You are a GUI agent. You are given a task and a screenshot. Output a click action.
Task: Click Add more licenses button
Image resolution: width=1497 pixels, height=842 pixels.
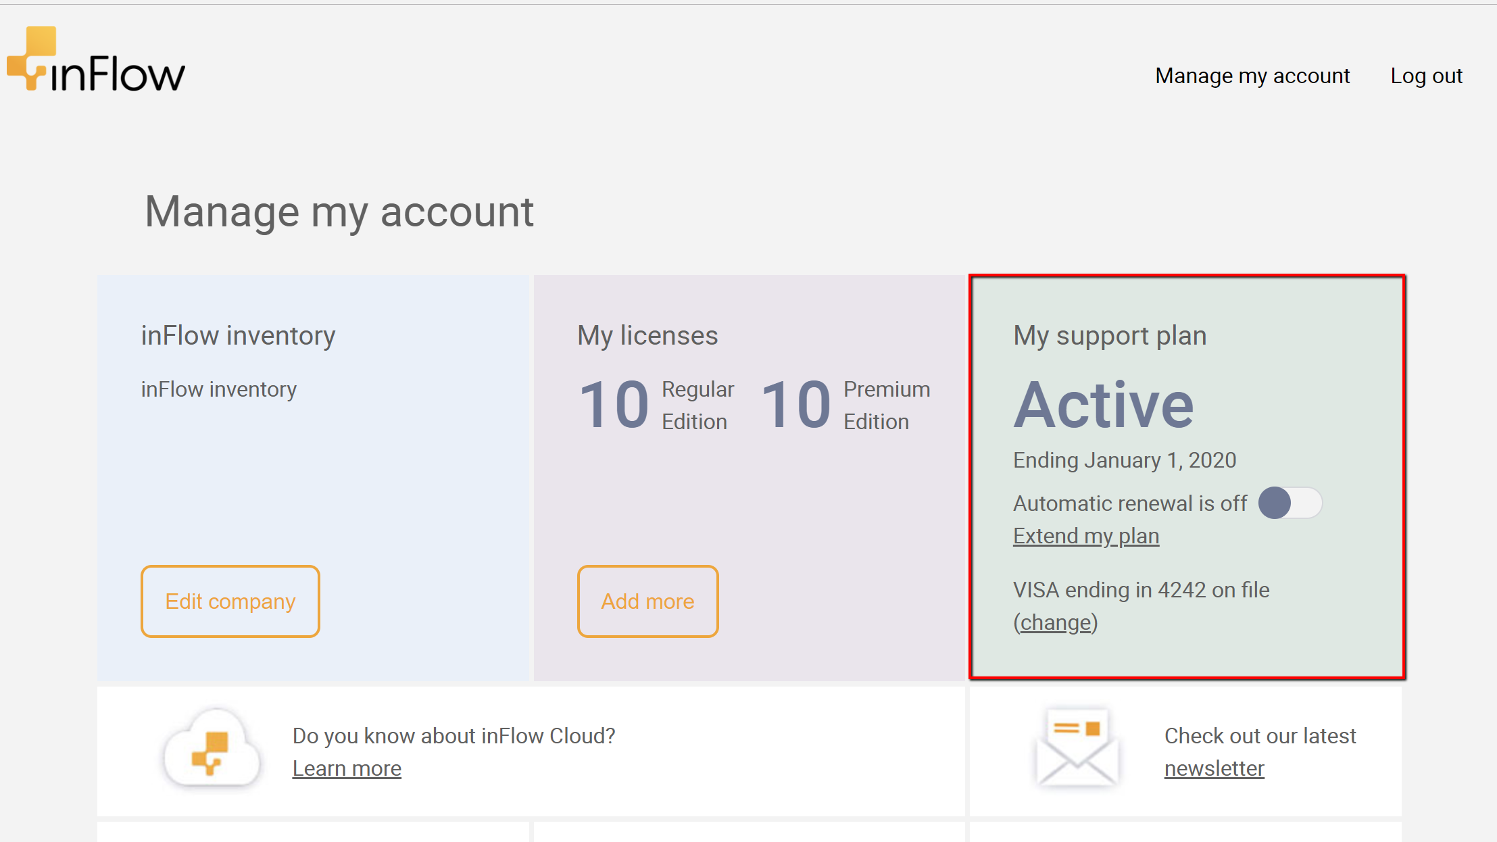(x=647, y=601)
